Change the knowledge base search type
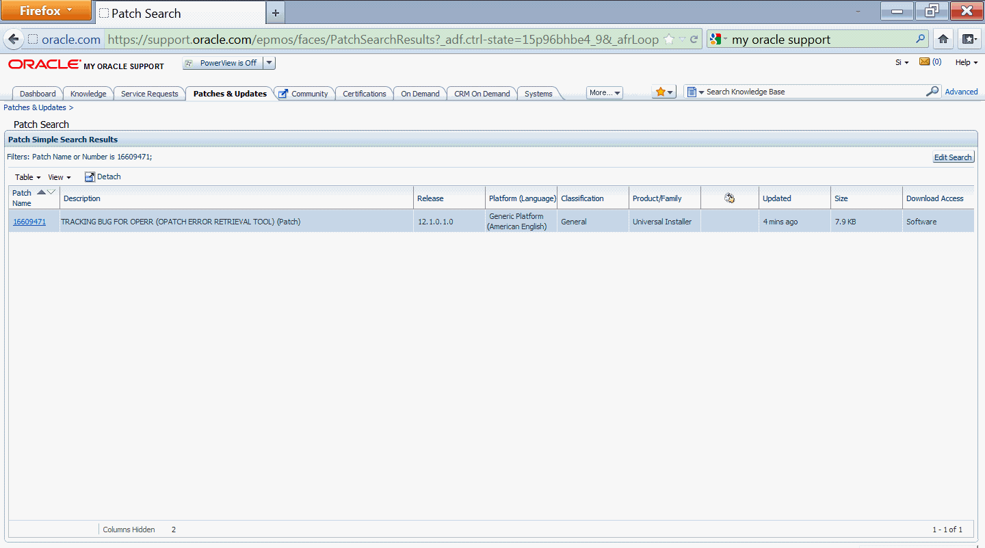Screen dimensions: 985x548 696,92
